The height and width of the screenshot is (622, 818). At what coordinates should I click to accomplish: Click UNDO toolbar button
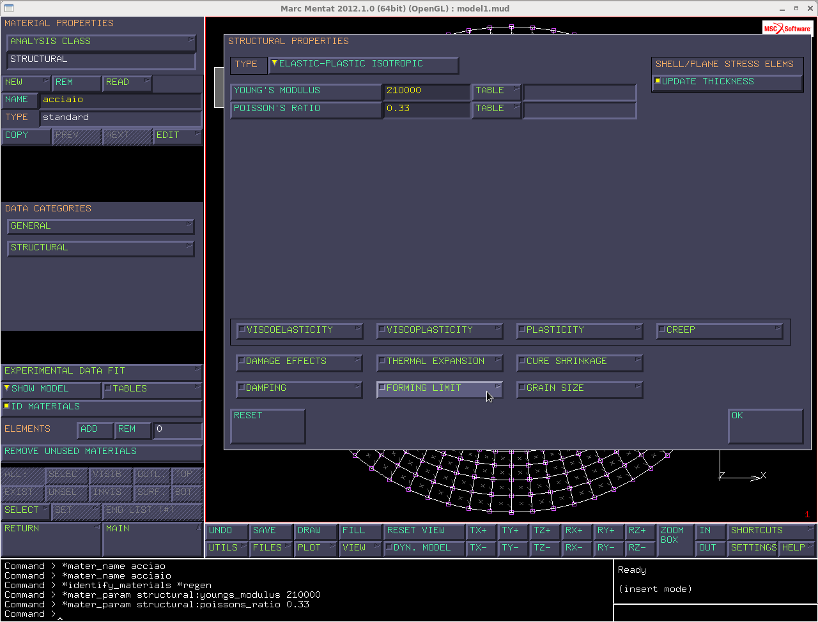226,531
